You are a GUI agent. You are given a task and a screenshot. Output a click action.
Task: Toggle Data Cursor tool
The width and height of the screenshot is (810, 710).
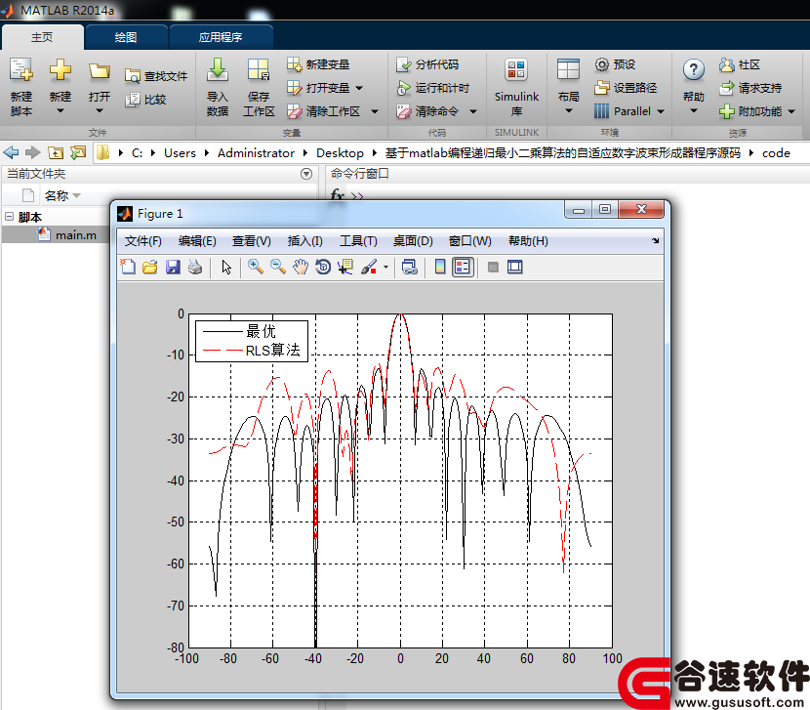pos(345,267)
